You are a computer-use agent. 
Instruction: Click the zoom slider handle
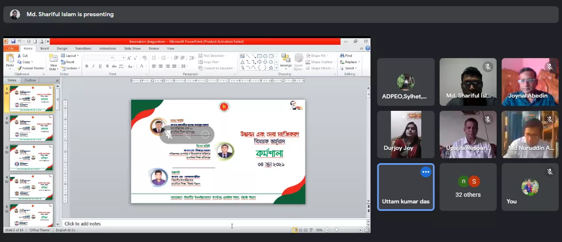[x=336, y=230]
